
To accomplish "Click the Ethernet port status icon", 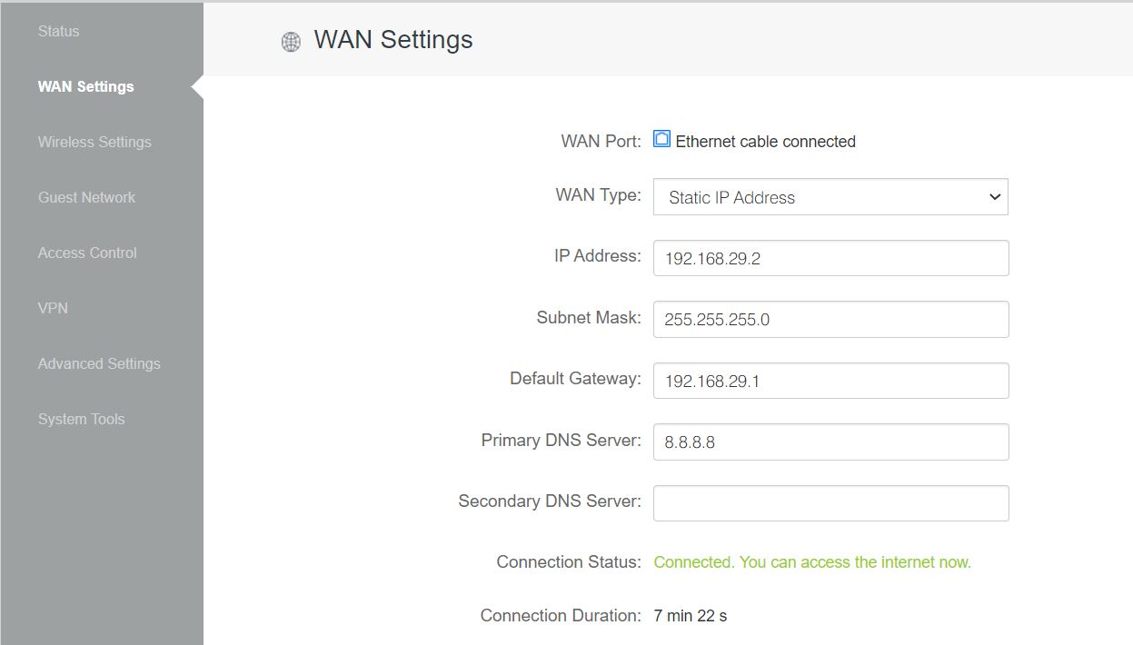I will pos(661,139).
